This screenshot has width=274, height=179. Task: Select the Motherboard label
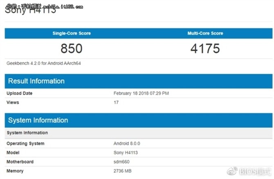point(20,162)
